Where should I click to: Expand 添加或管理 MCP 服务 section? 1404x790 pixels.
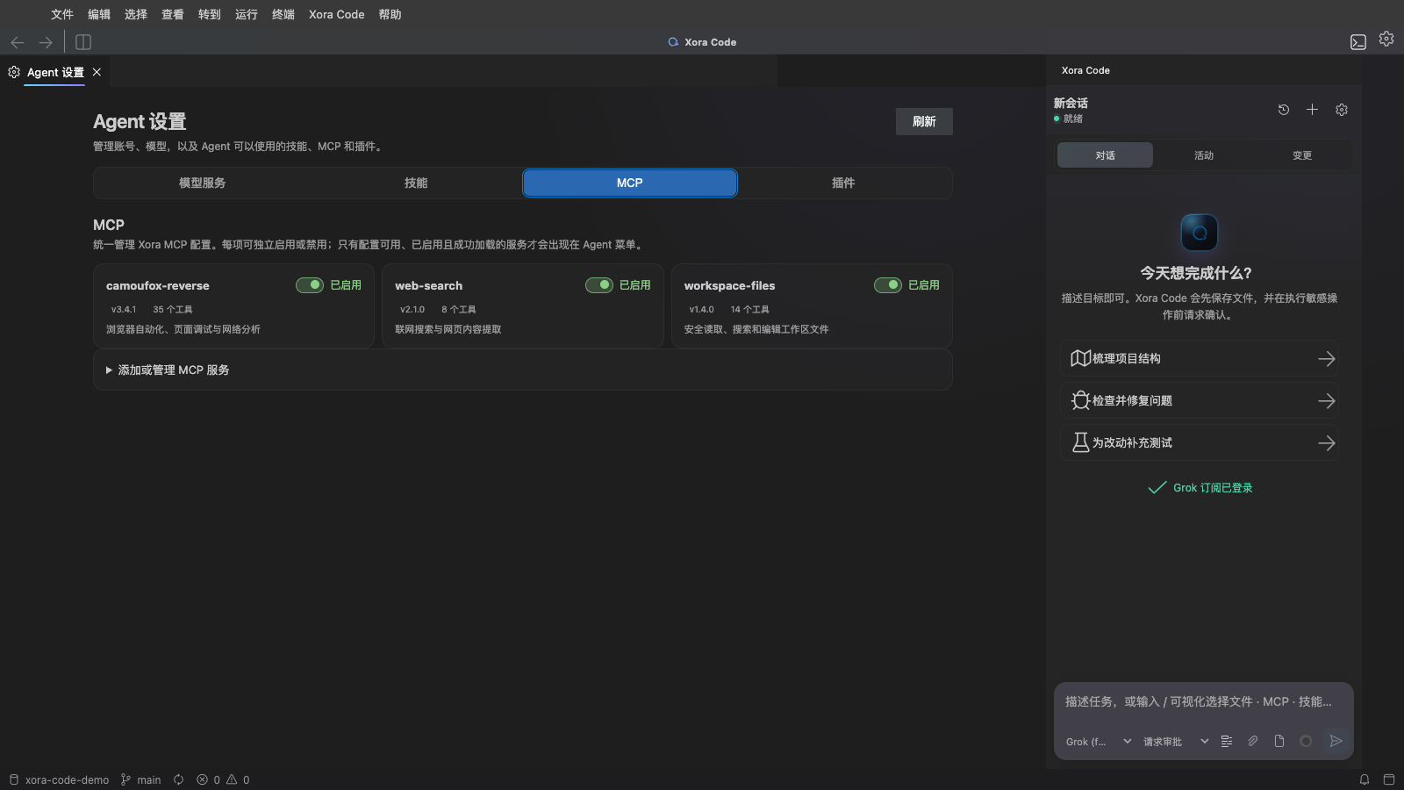click(523, 370)
